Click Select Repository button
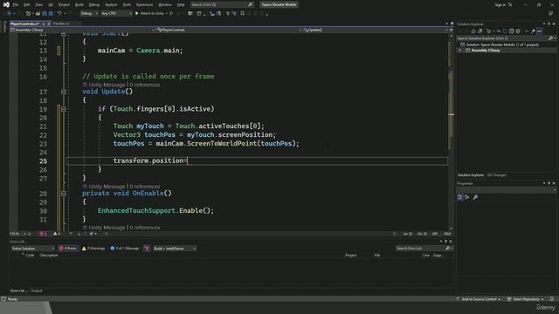559x314 pixels. pos(526,299)
